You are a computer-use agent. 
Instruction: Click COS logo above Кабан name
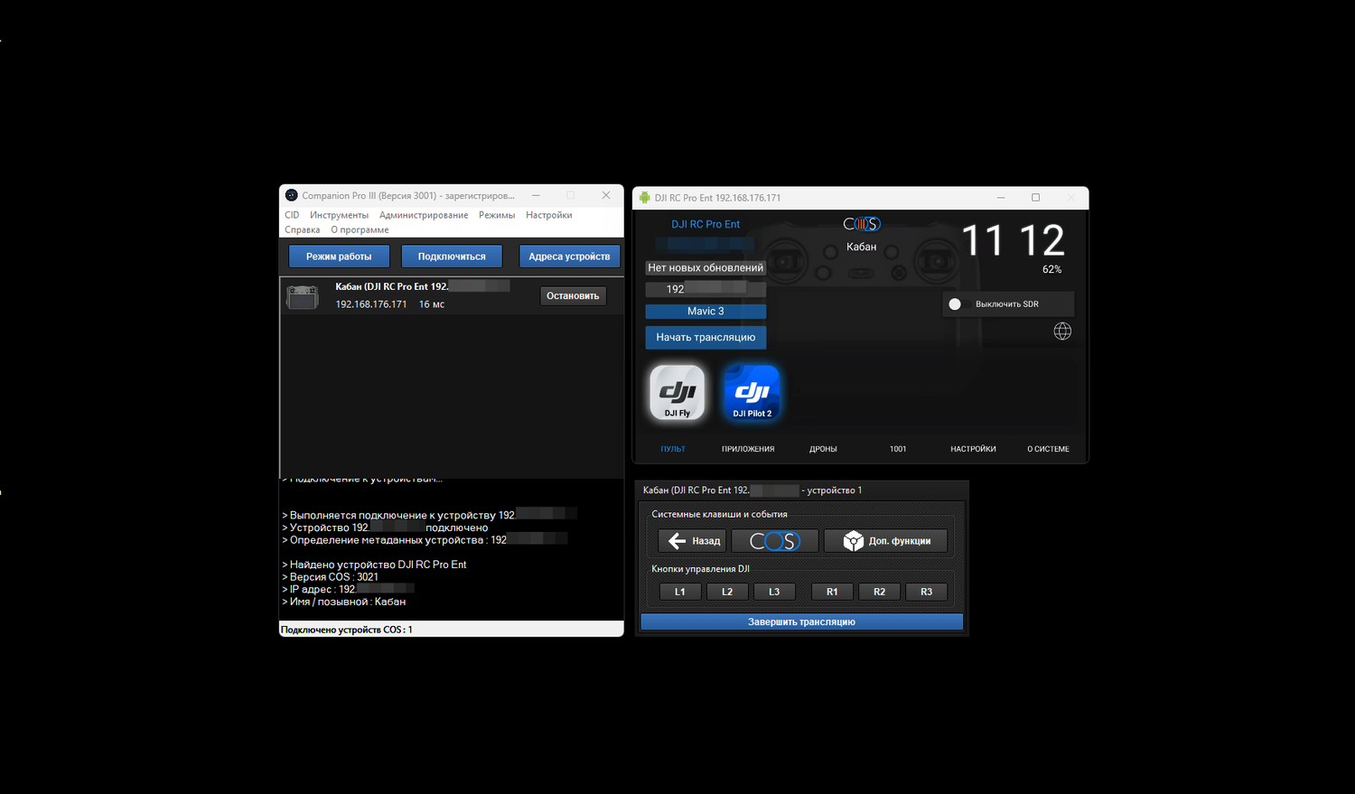coord(861,224)
